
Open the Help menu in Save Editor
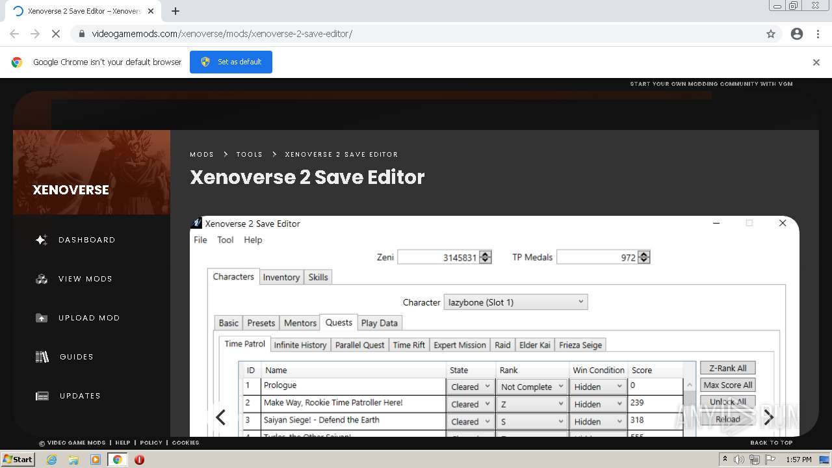253,240
